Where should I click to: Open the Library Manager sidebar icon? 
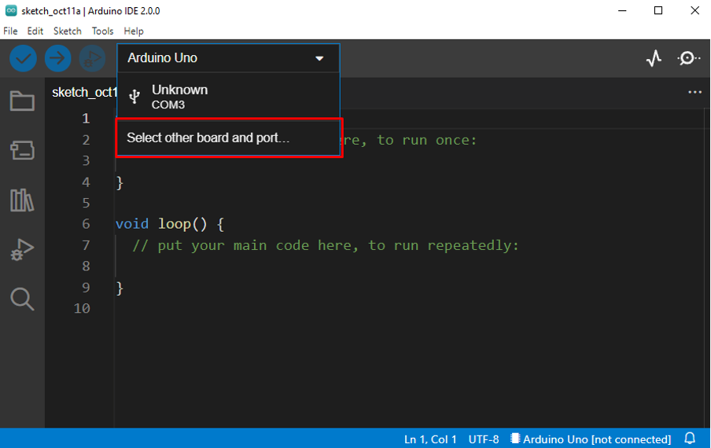(x=22, y=200)
